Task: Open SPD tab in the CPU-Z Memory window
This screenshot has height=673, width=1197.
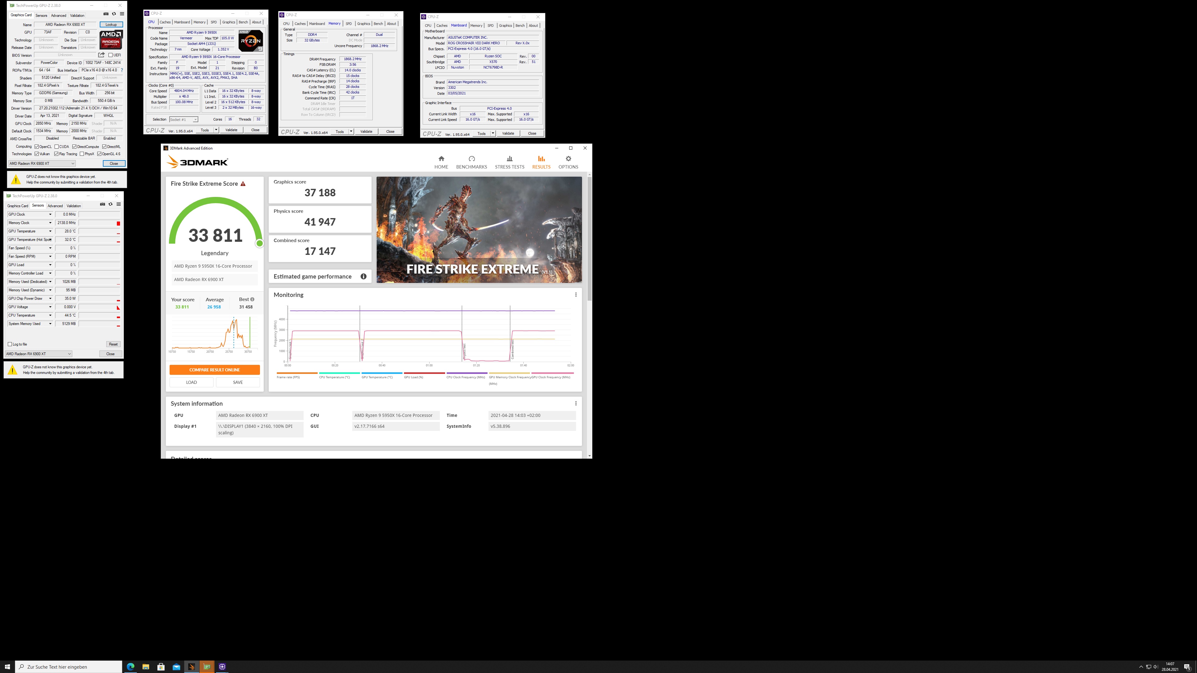Action: click(349, 24)
